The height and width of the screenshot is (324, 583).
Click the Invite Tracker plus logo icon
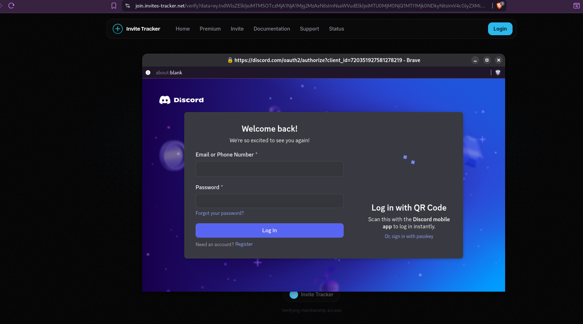pos(118,29)
